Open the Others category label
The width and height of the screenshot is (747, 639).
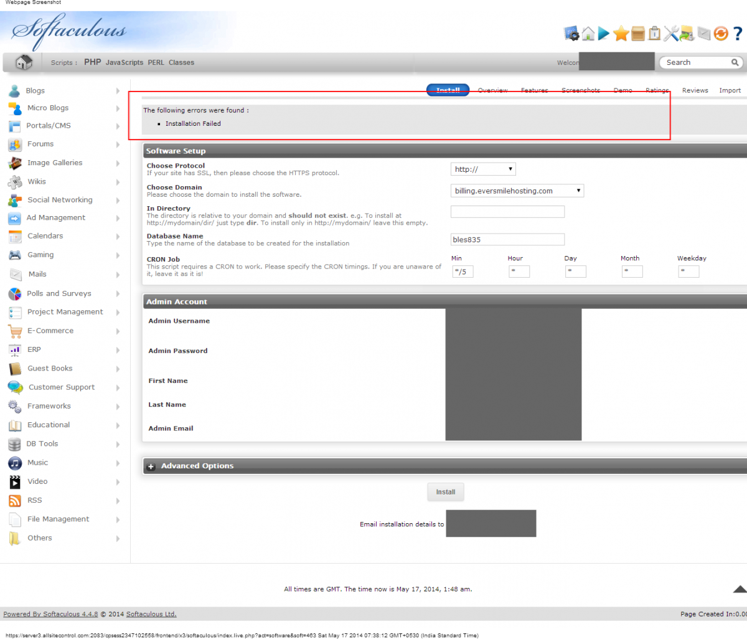[40, 538]
